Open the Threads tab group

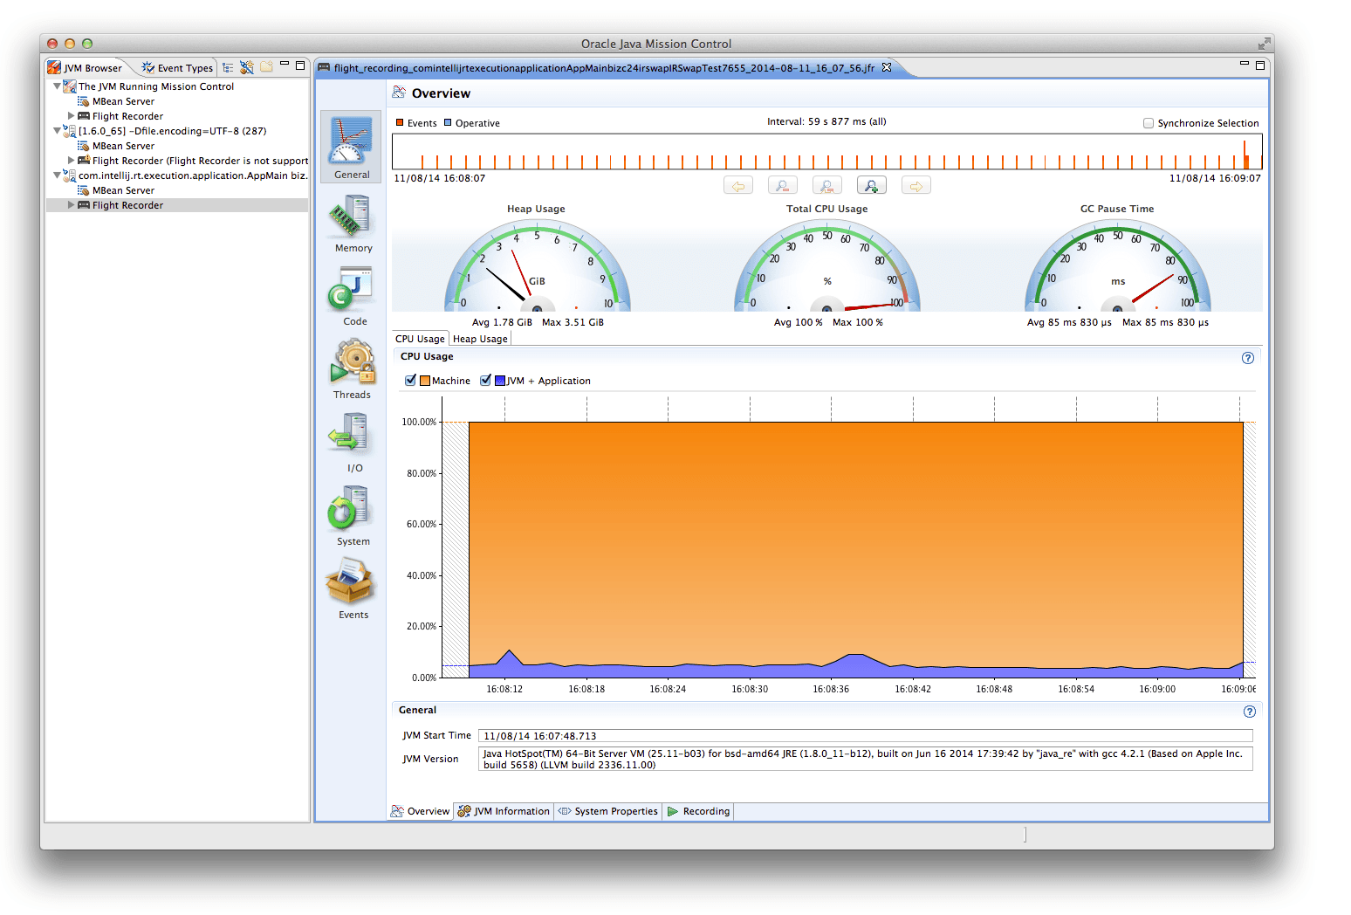click(351, 368)
